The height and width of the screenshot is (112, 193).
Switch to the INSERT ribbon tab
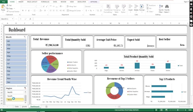click(x=21, y=2)
